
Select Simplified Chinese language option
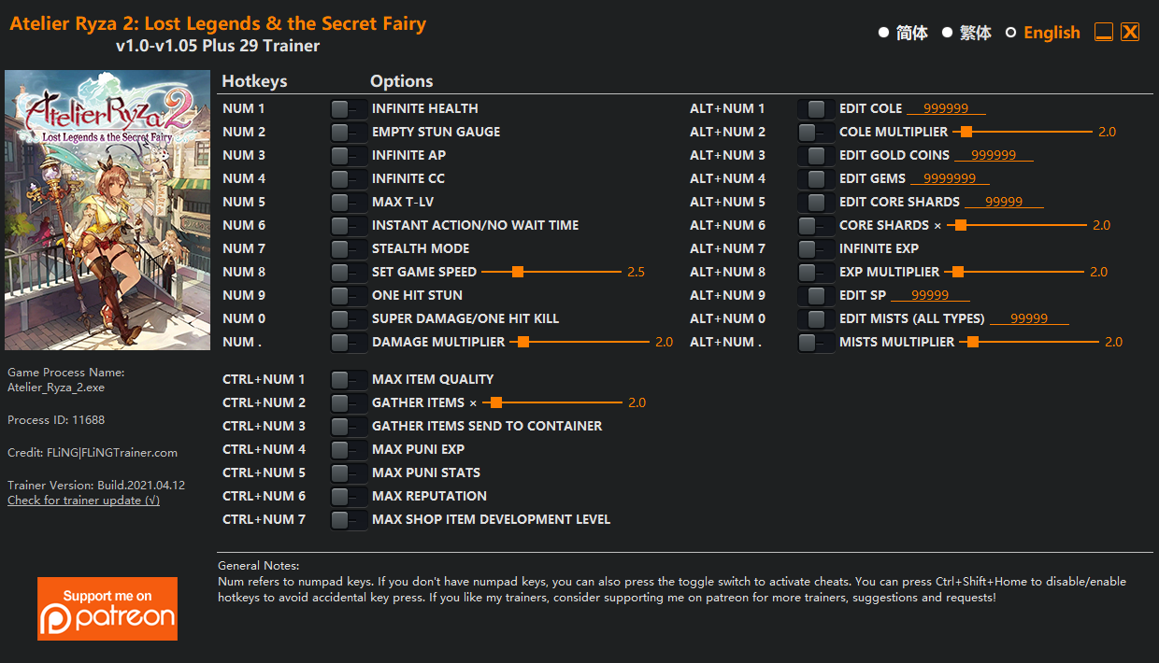883,33
